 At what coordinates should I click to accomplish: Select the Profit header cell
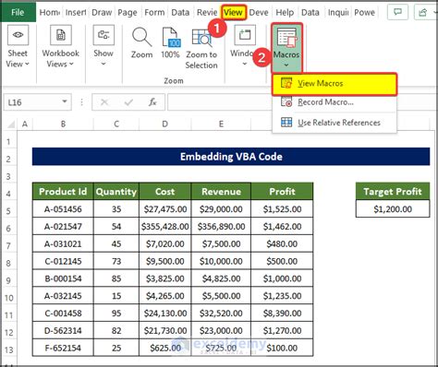pyautogui.click(x=282, y=192)
